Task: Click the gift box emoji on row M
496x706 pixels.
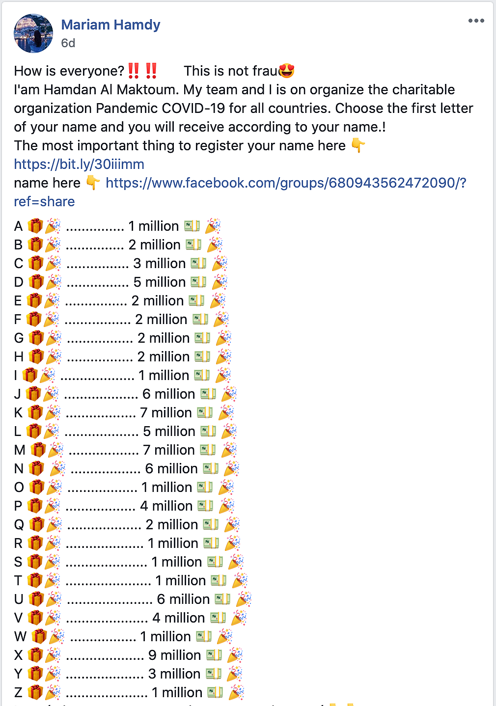Action: click(38, 450)
